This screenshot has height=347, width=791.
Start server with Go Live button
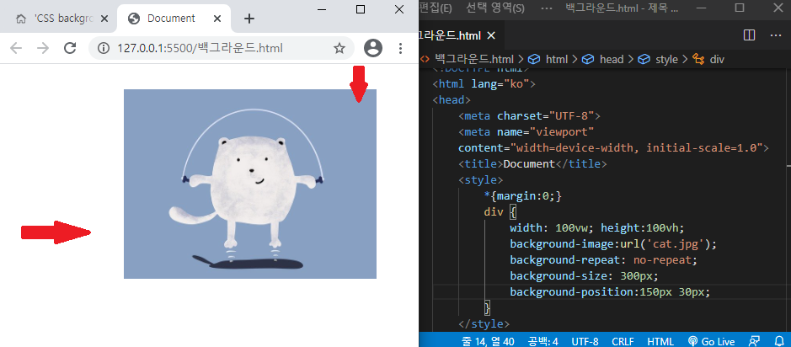point(711,341)
